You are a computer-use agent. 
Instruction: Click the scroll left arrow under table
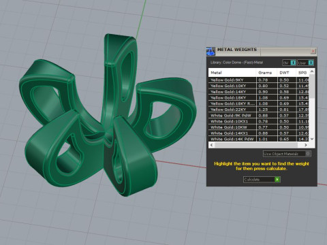pos(212,145)
